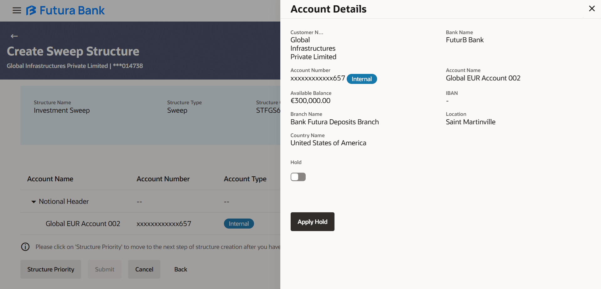Collapse the Notional Header tree row

click(x=34, y=202)
